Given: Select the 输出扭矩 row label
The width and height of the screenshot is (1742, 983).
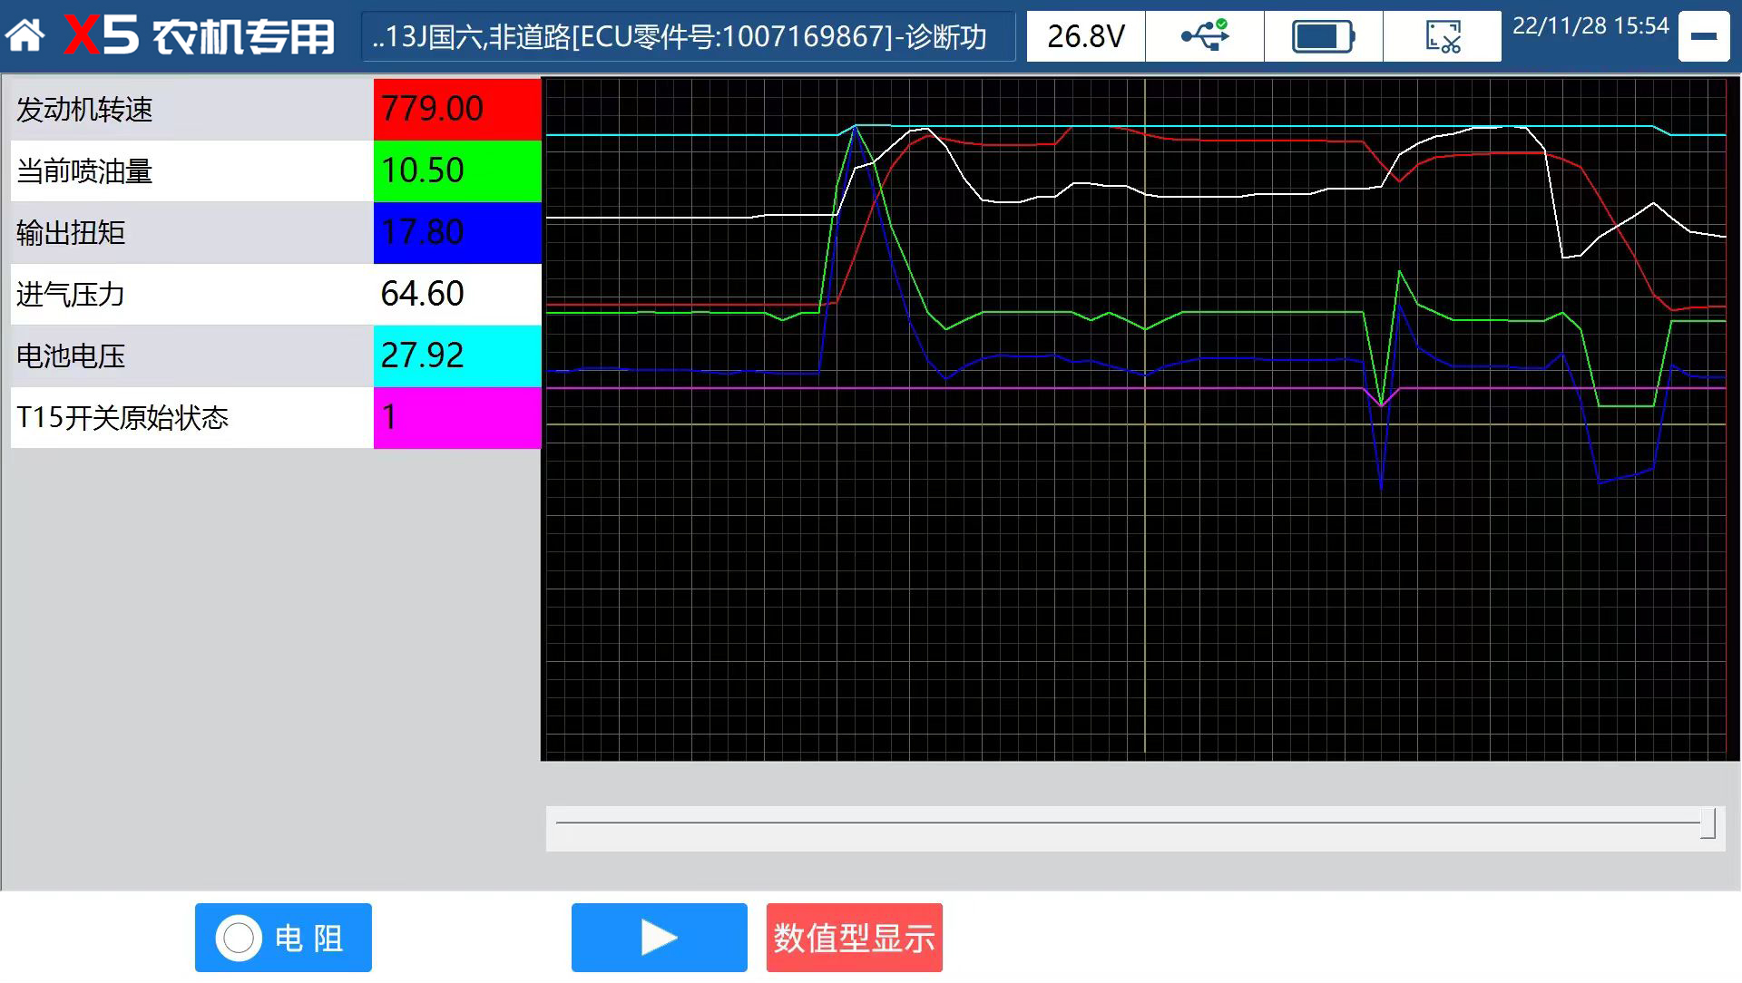Looking at the screenshot, I should (x=192, y=233).
